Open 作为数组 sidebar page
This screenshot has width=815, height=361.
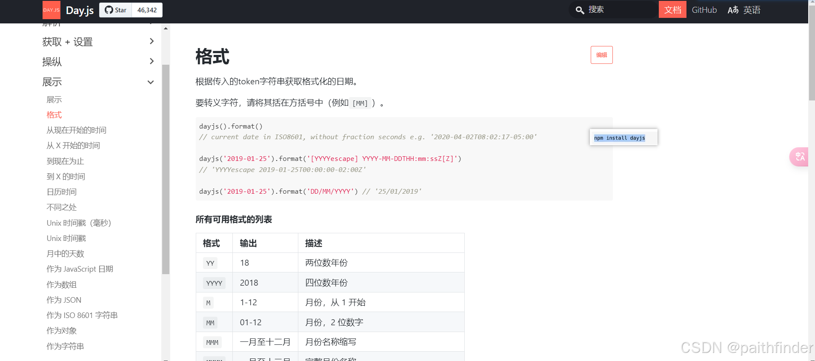[x=61, y=285]
